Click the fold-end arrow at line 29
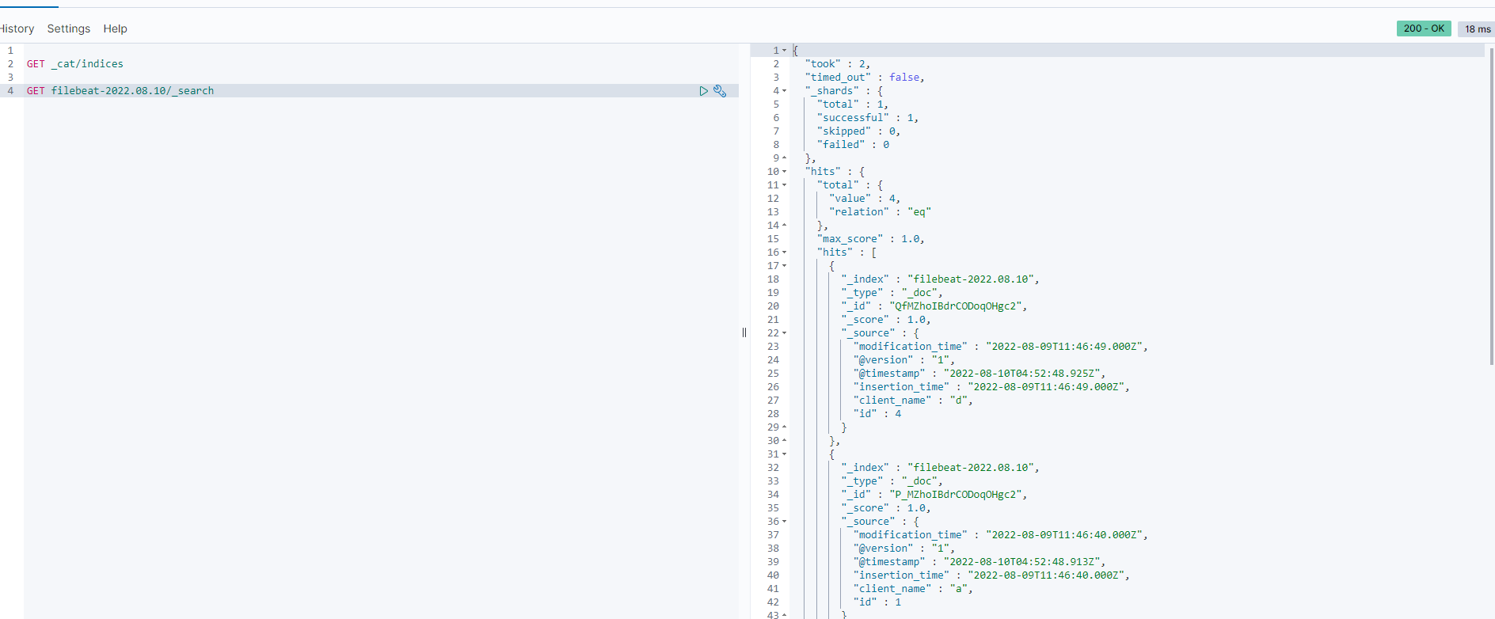The height and width of the screenshot is (619, 1495). pyautogui.click(x=785, y=427)
